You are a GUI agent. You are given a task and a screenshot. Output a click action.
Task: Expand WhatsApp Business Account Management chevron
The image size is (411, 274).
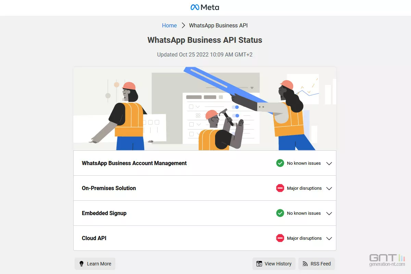point(329,163)
